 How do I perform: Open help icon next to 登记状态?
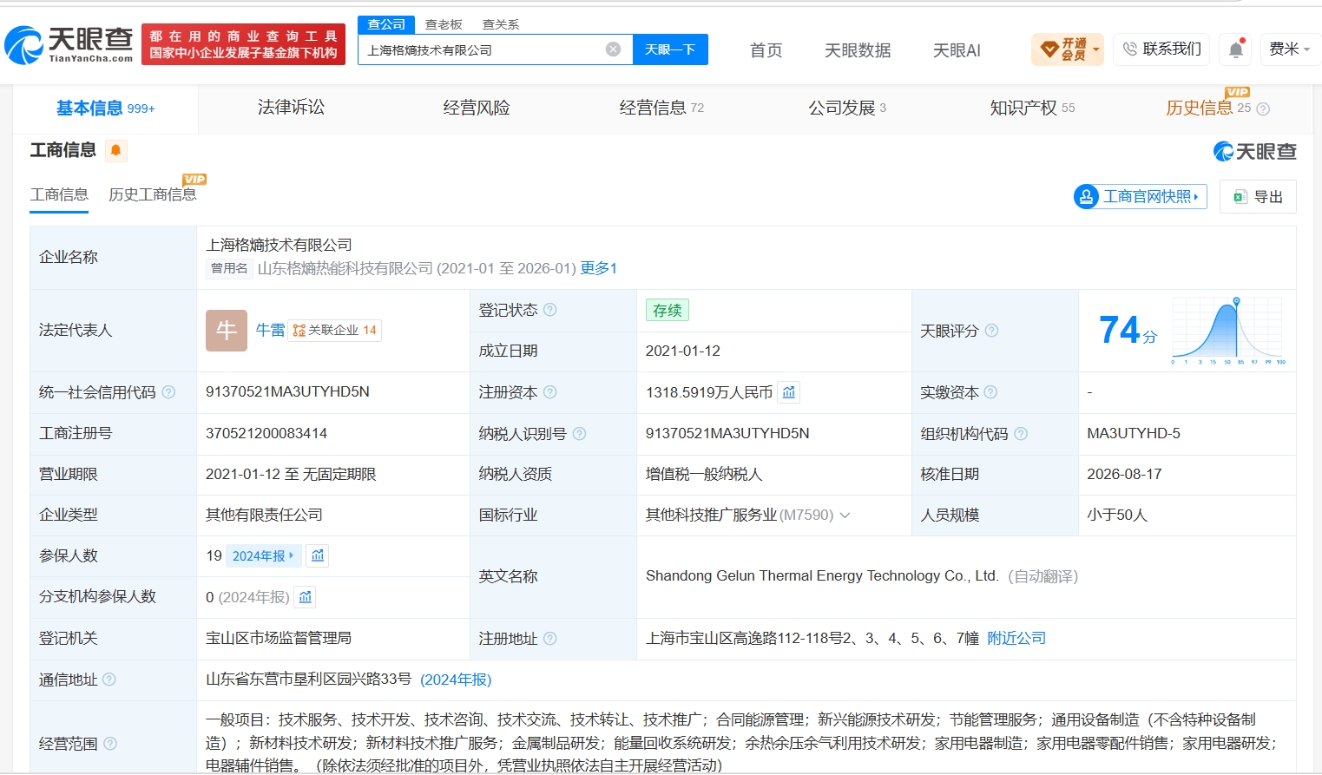(550, 310)
